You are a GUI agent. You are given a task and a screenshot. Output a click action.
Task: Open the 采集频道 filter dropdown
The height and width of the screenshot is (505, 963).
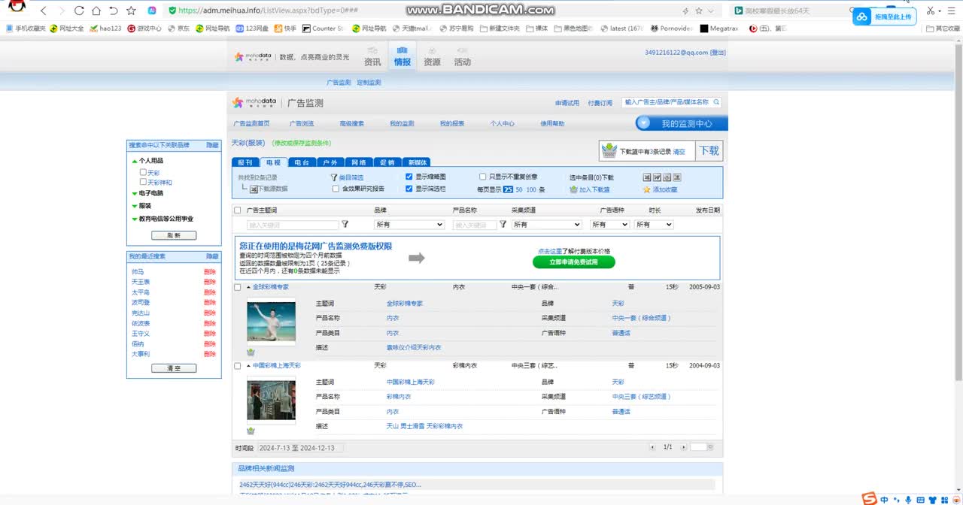547,225
